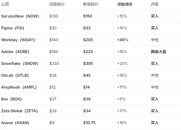
Task: Select the Adobe (ADBE) company cell
Action: coord(15,52)
